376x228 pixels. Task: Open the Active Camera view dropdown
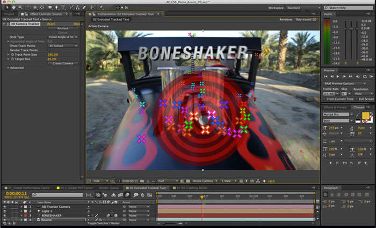(205, 181)
